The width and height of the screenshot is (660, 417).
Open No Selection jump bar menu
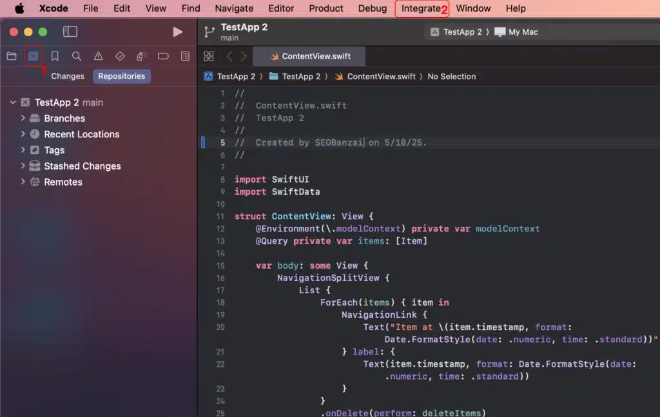click(x=452, y=77)
